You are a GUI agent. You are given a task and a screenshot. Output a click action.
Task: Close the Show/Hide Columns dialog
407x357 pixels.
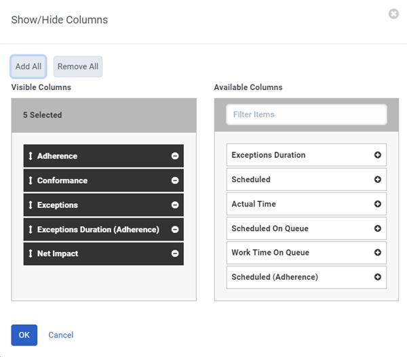(393, 14)
